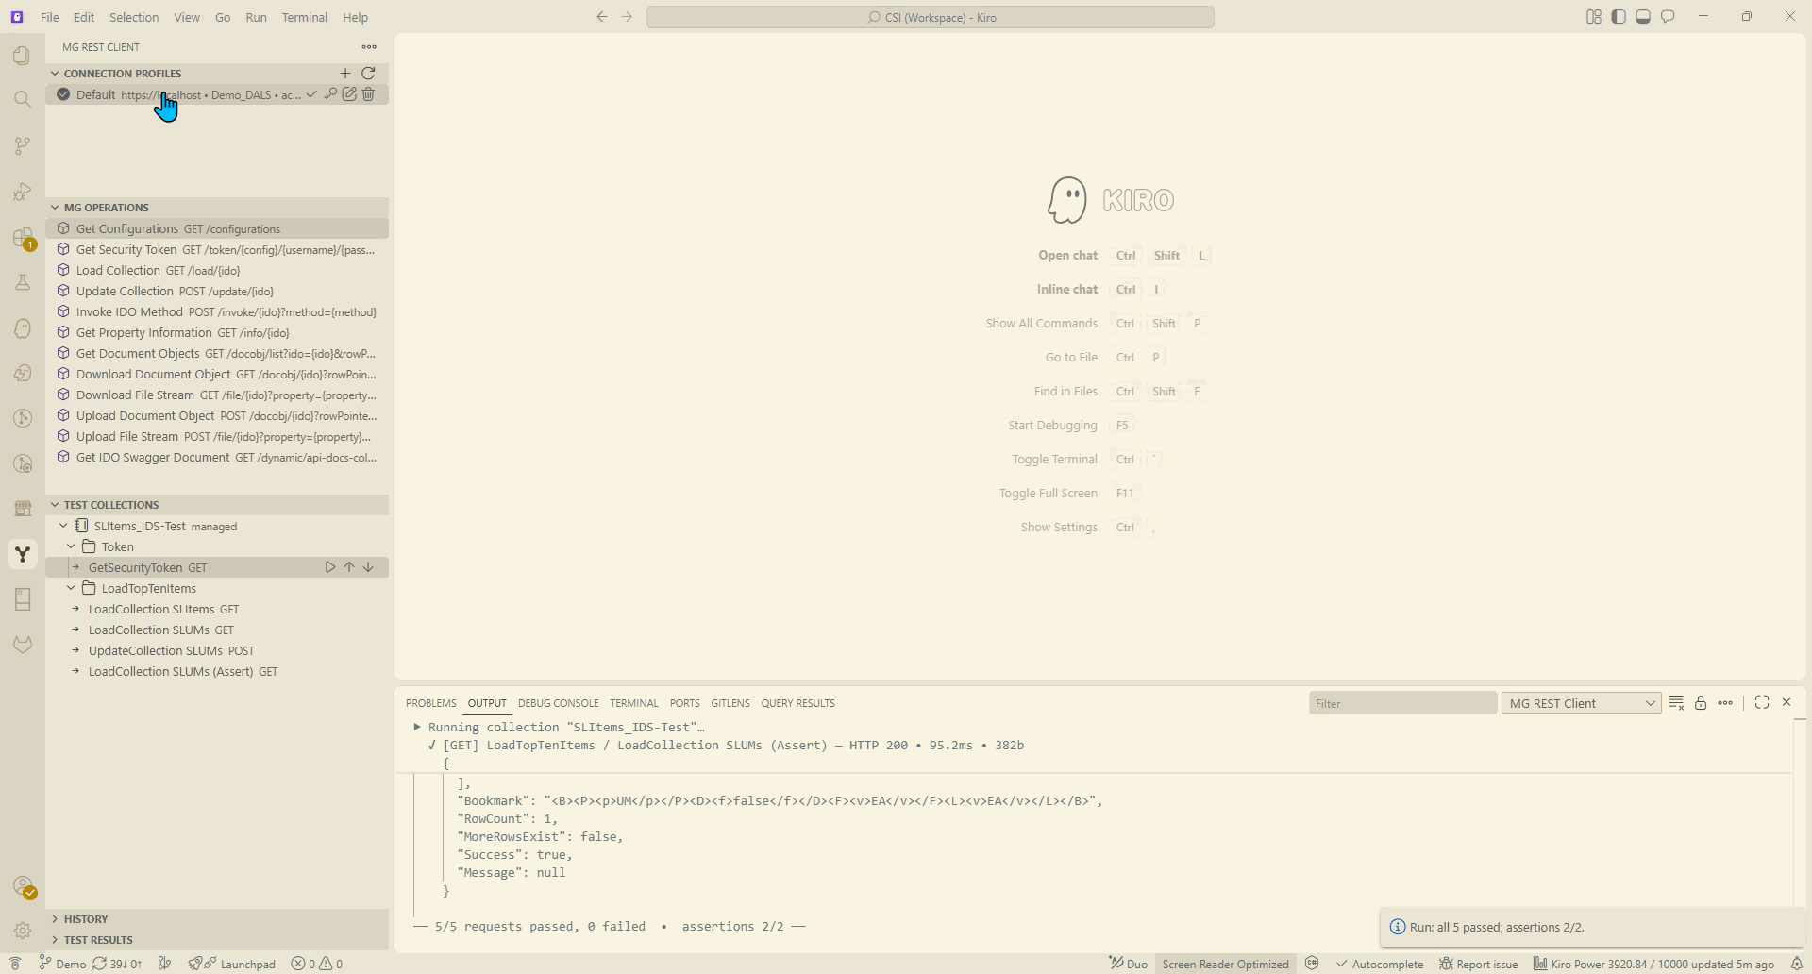This screenshot has height=974, width=1812.
Task: Click errors and warnings count
Action: [x=317, y=964]
